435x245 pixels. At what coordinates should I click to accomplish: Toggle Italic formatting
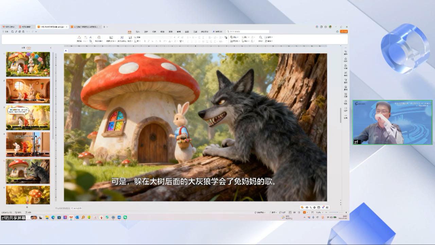tap(149, 41)
